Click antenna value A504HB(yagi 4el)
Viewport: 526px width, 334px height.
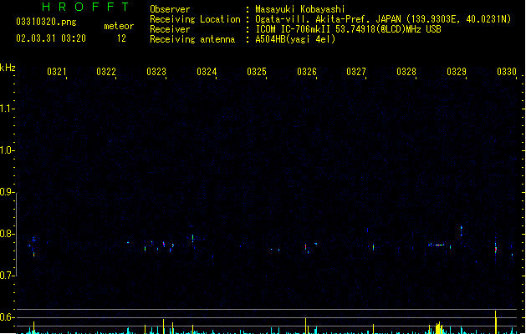click(295, 39)
